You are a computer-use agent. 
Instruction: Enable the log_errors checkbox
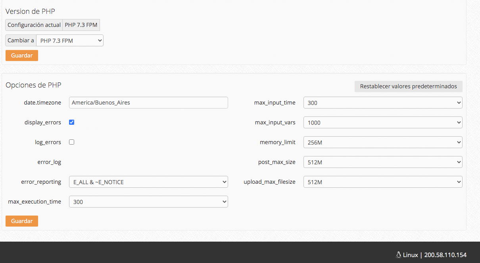72,142
